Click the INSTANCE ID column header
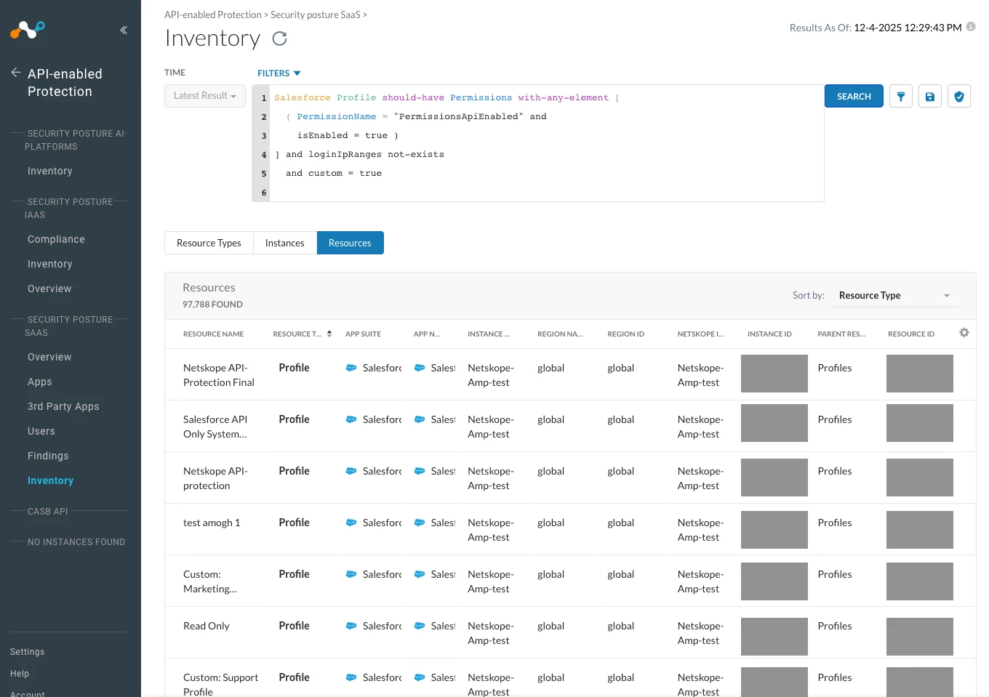This screenshot has height=697, width=989. 769,334
